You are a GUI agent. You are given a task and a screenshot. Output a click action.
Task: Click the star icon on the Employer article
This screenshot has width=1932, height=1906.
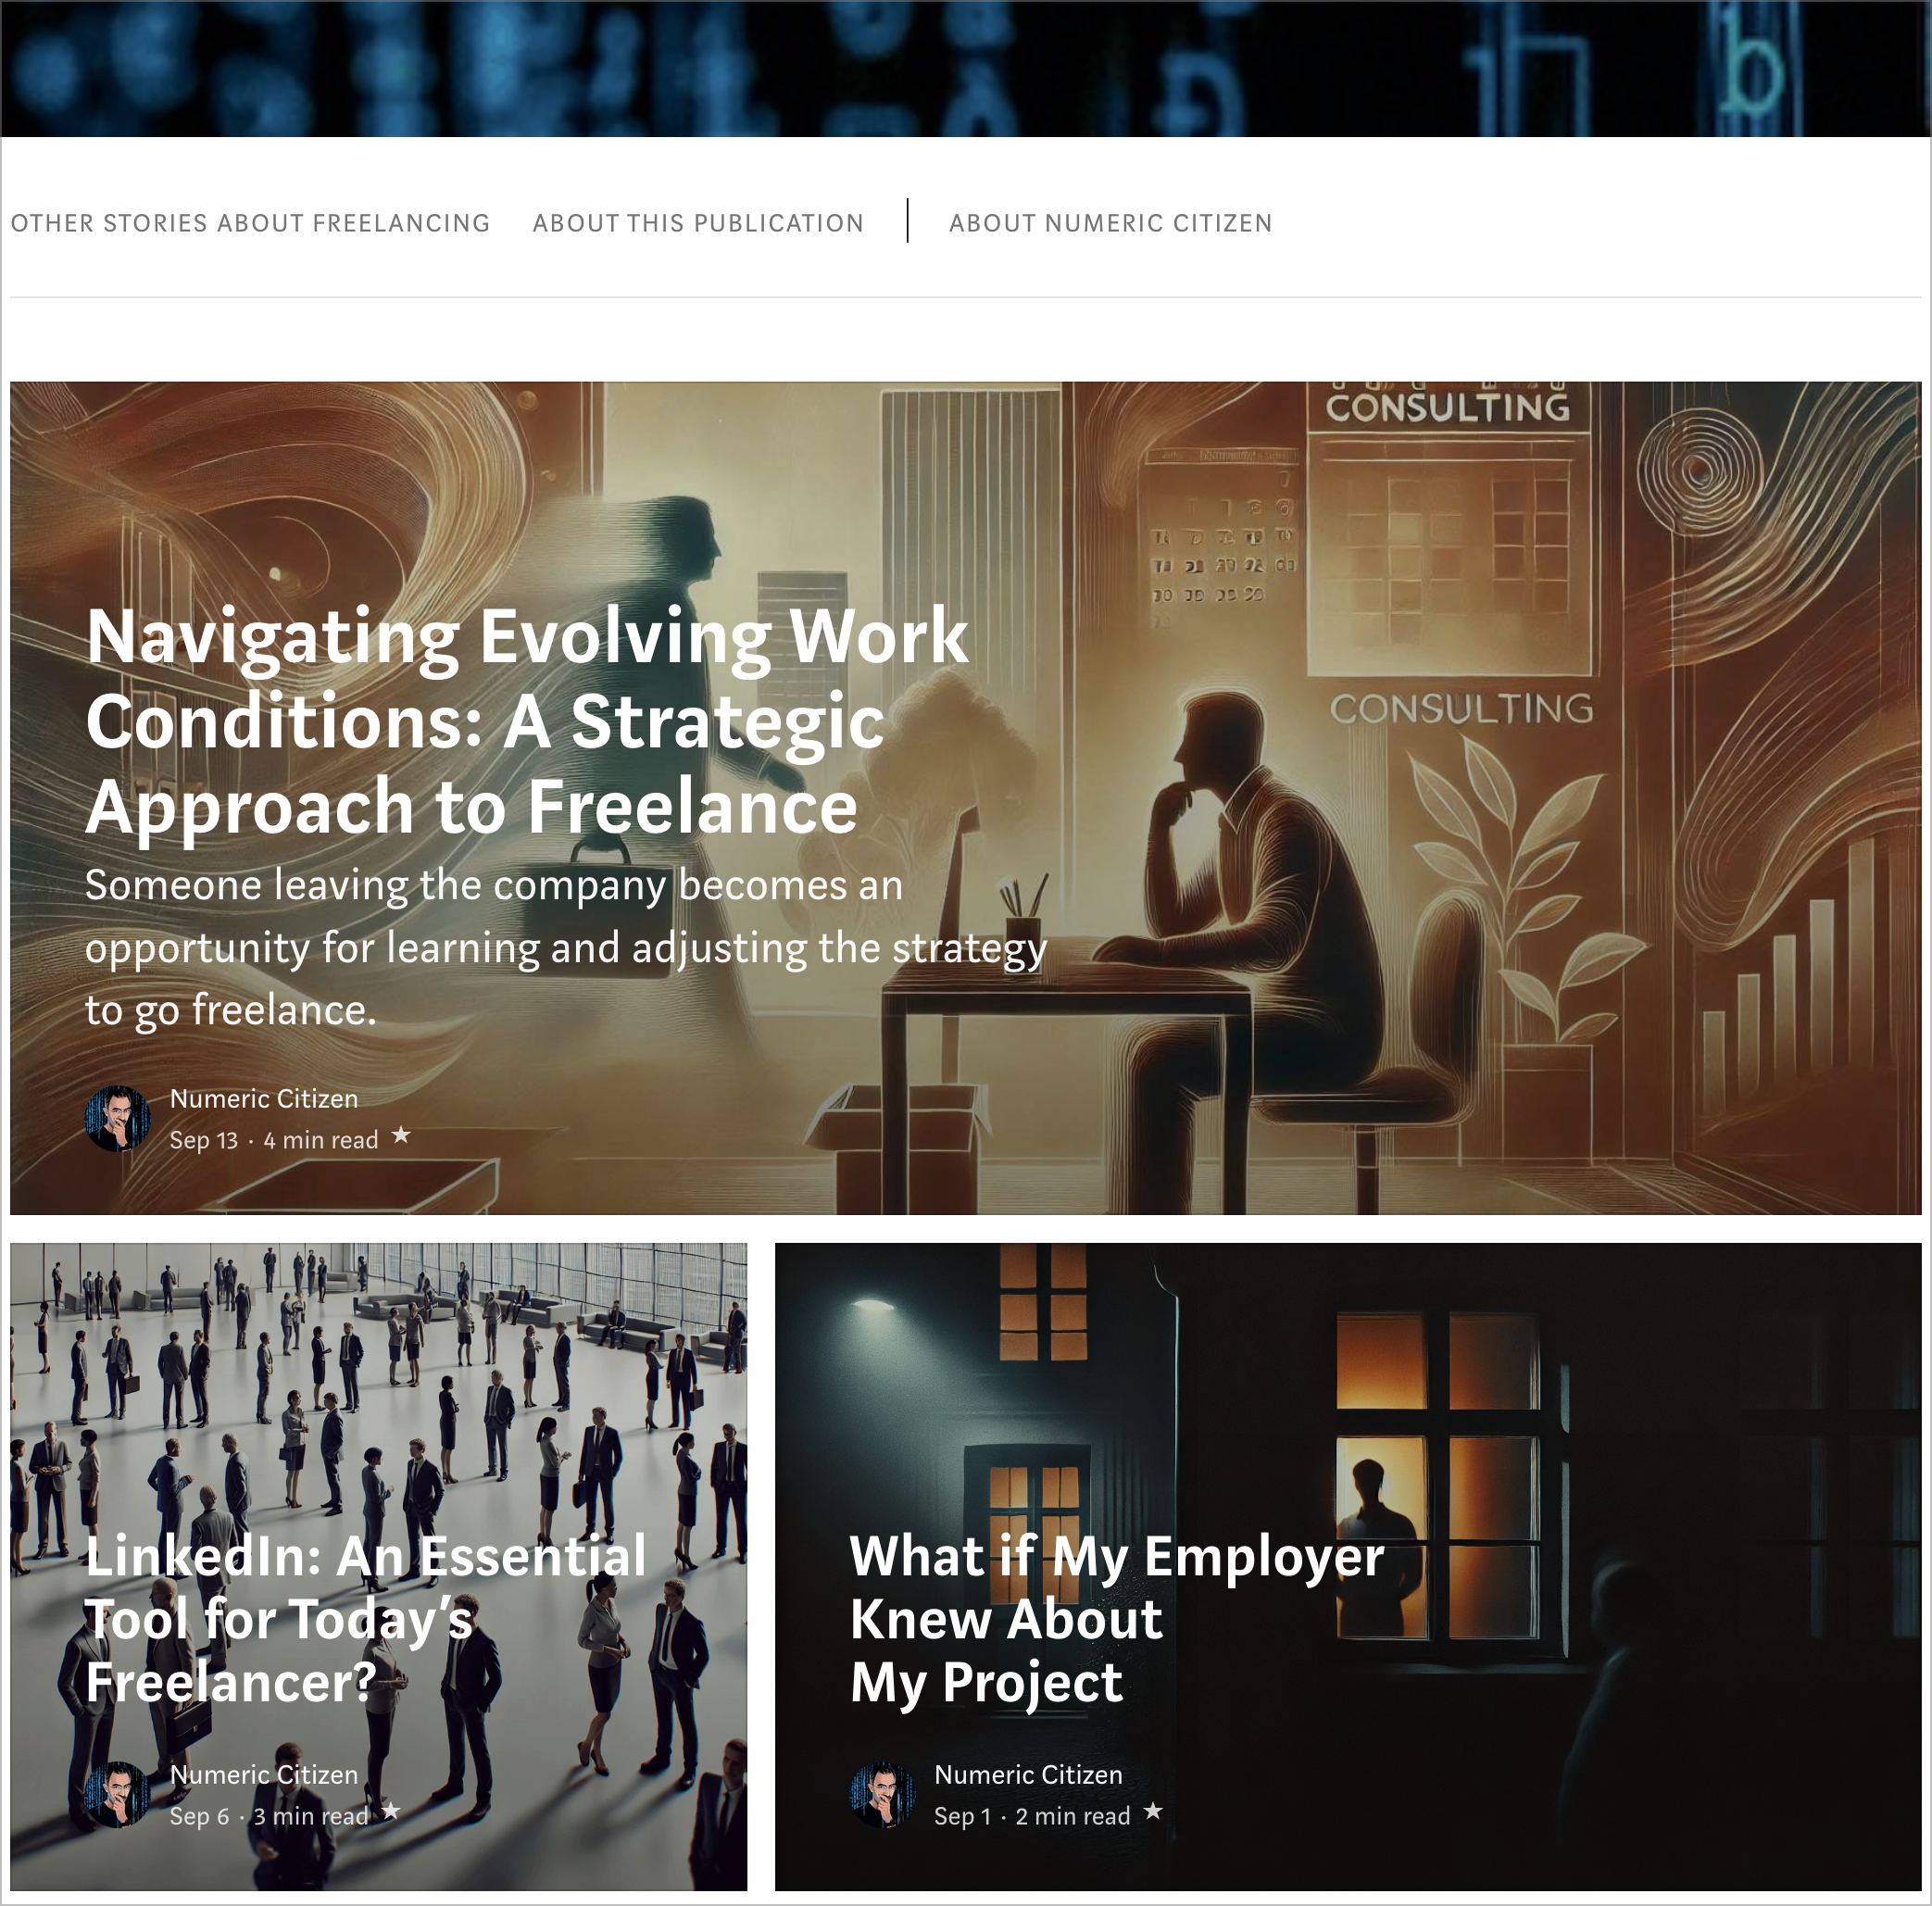coord(1154,1813)
